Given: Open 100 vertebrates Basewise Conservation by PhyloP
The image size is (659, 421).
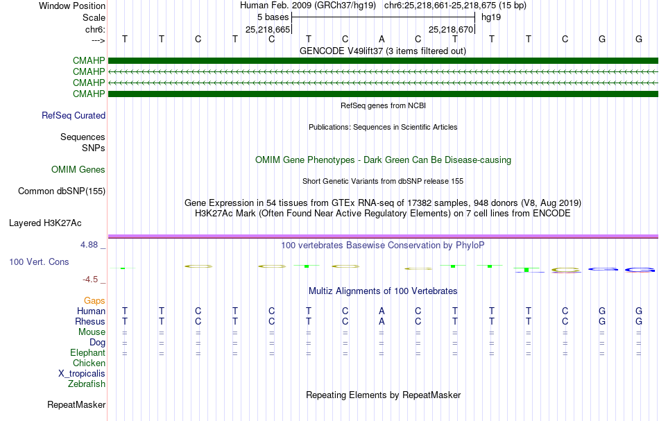Looking at the screenshot, I should pyautogui.click(x=383, y=245).
